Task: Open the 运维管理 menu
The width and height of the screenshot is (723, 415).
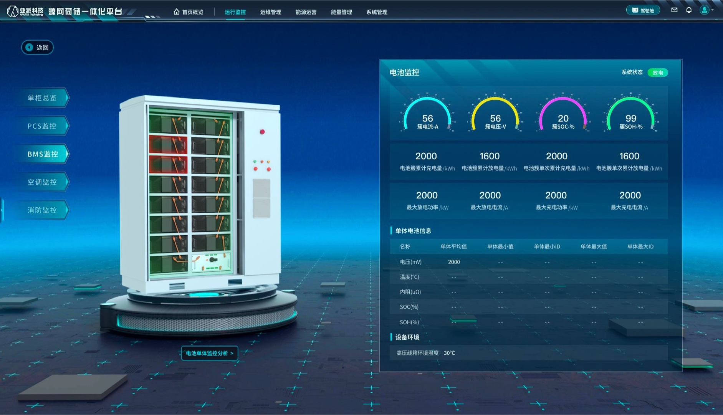Action: [x=271, y=12]
